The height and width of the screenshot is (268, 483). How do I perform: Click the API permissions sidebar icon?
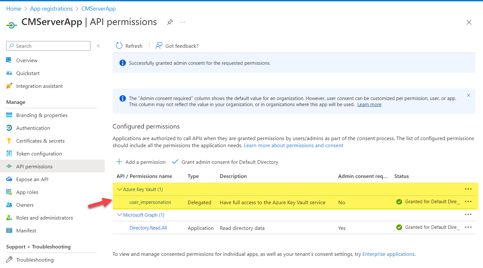point(9,166)
